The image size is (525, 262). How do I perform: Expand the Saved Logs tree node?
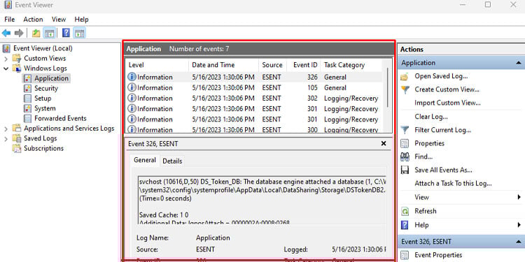6,139
